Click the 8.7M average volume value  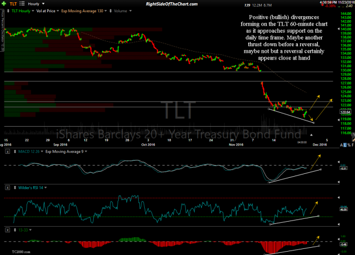(267, 5)
